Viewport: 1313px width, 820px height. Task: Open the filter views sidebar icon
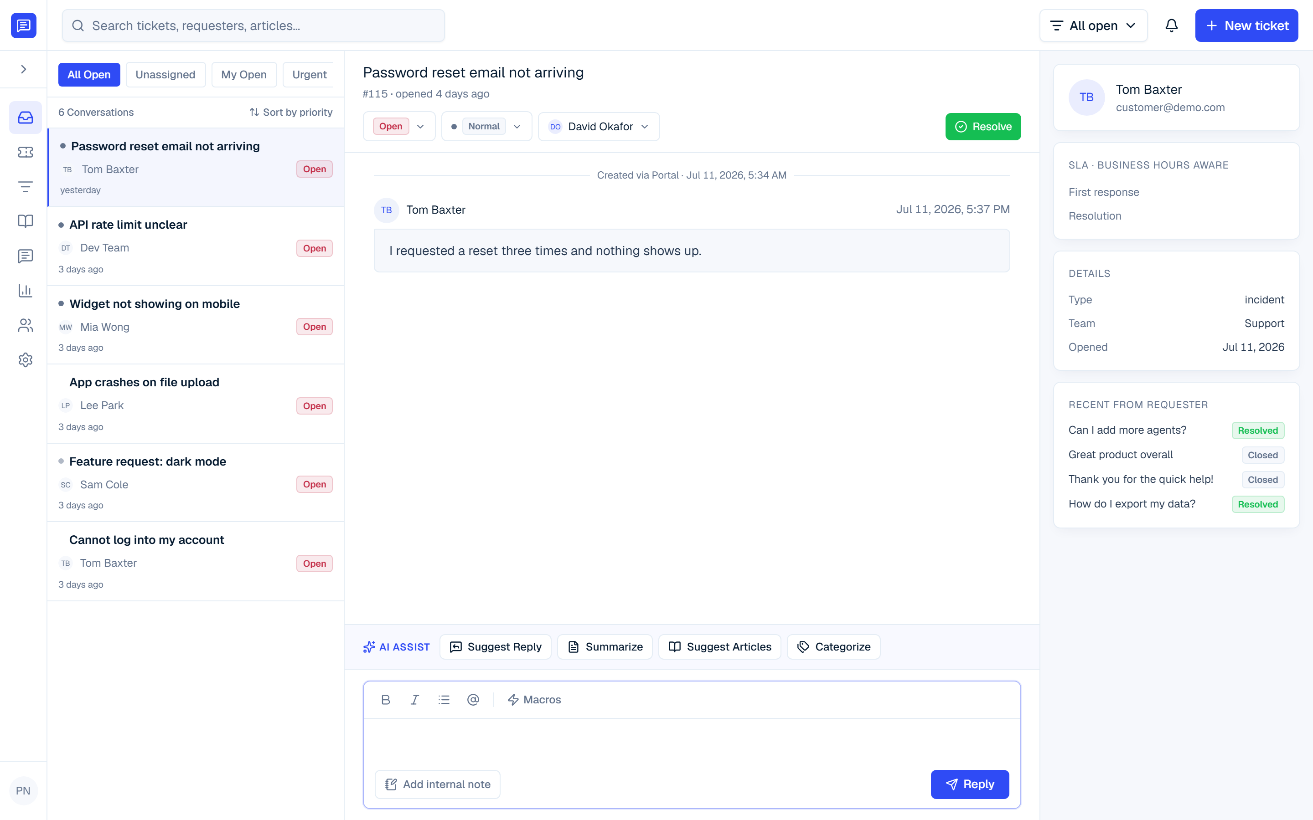[x=26, y=187]
